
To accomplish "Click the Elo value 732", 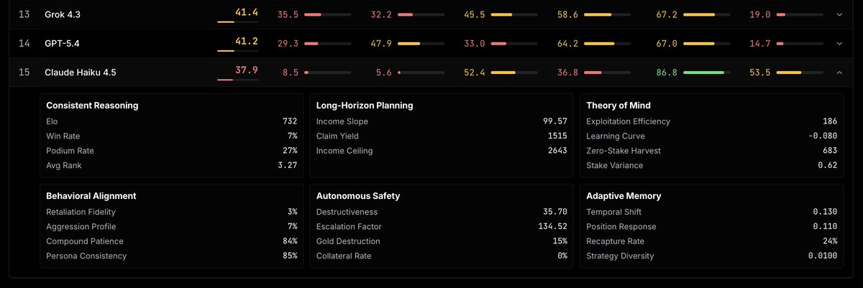I will coord(290,121).
